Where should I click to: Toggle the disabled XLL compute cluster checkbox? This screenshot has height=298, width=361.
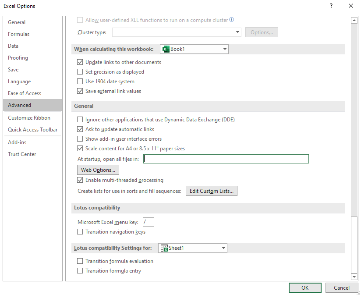(x=80, y=20)
